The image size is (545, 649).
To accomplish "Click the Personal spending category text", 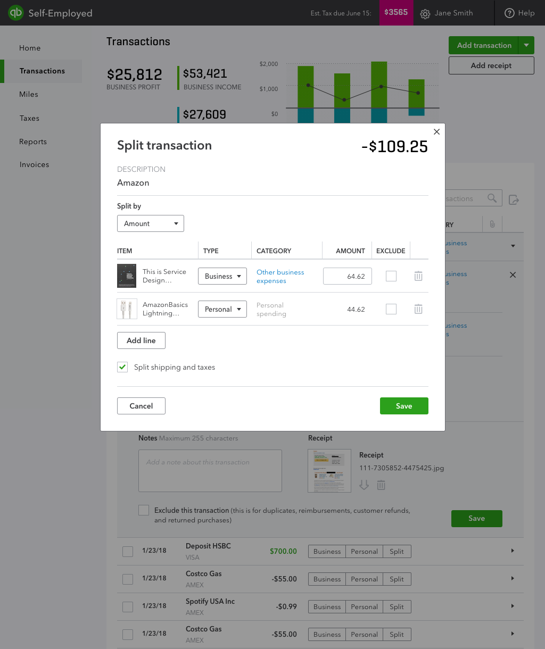I will pos(271,309).
